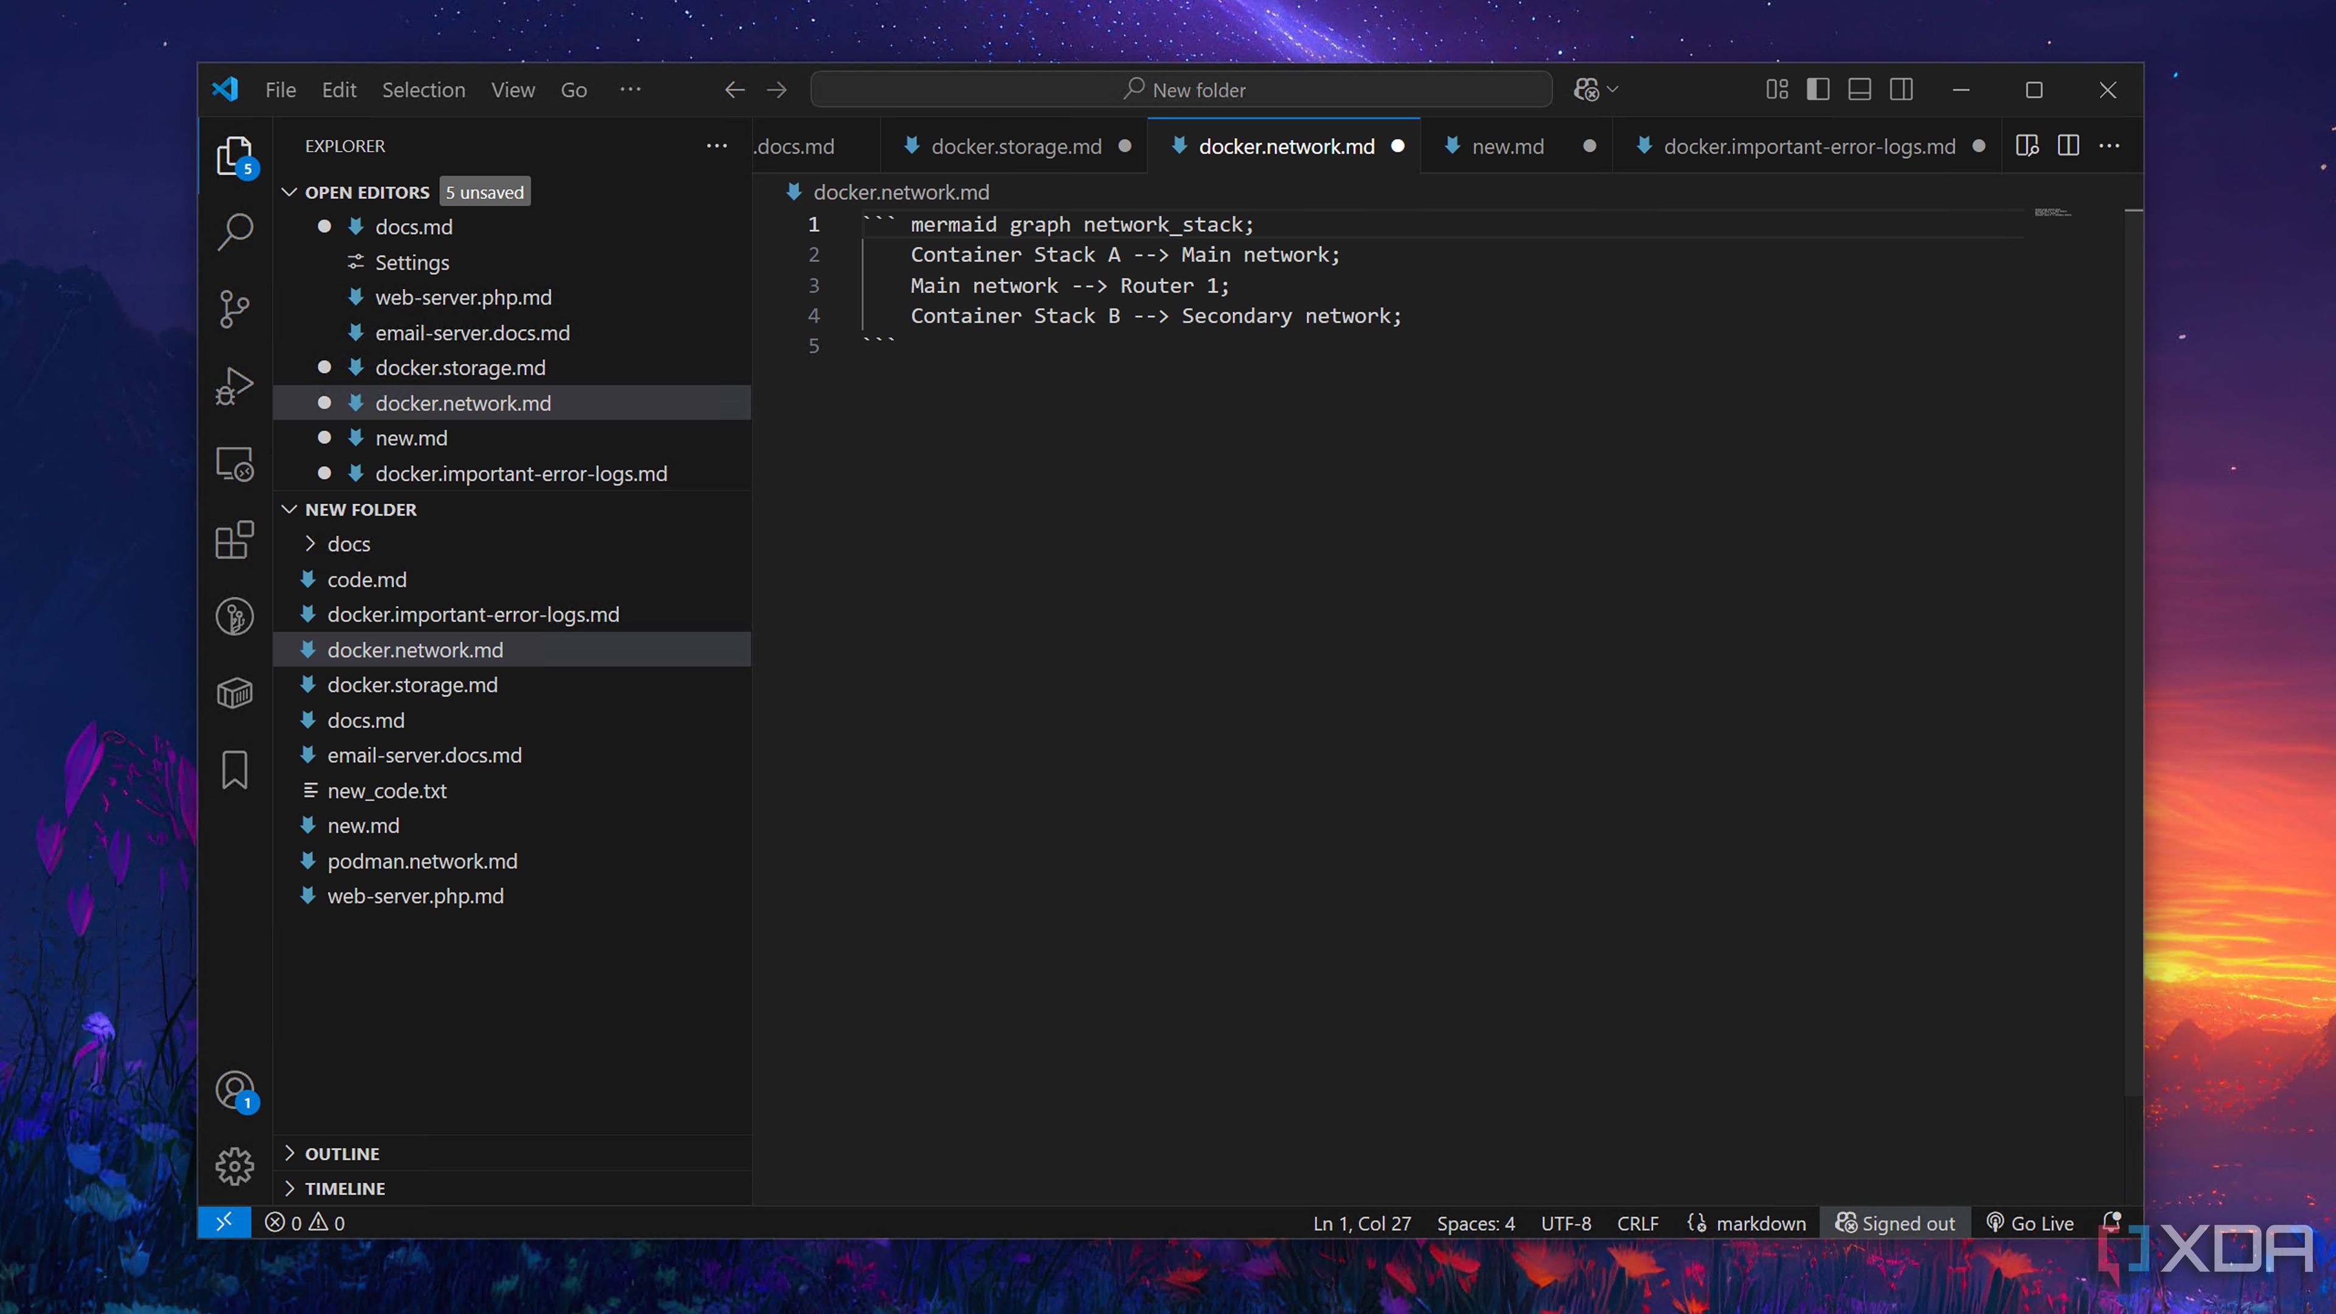The image size is (2336, 1314).
Task: Open the Source Control view
Action: (x=235, y=309)
